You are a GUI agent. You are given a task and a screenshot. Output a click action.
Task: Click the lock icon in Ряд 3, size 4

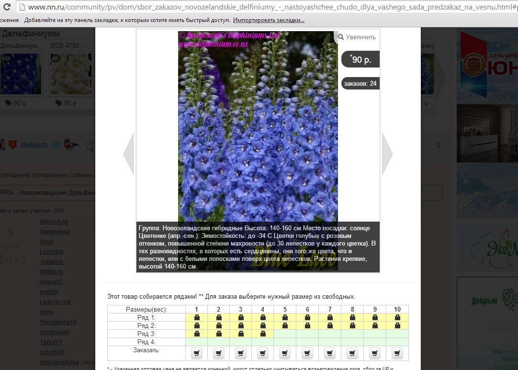(x=263, y=334)
